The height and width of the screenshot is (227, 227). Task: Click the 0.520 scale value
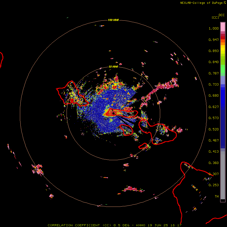pos(214,129)
